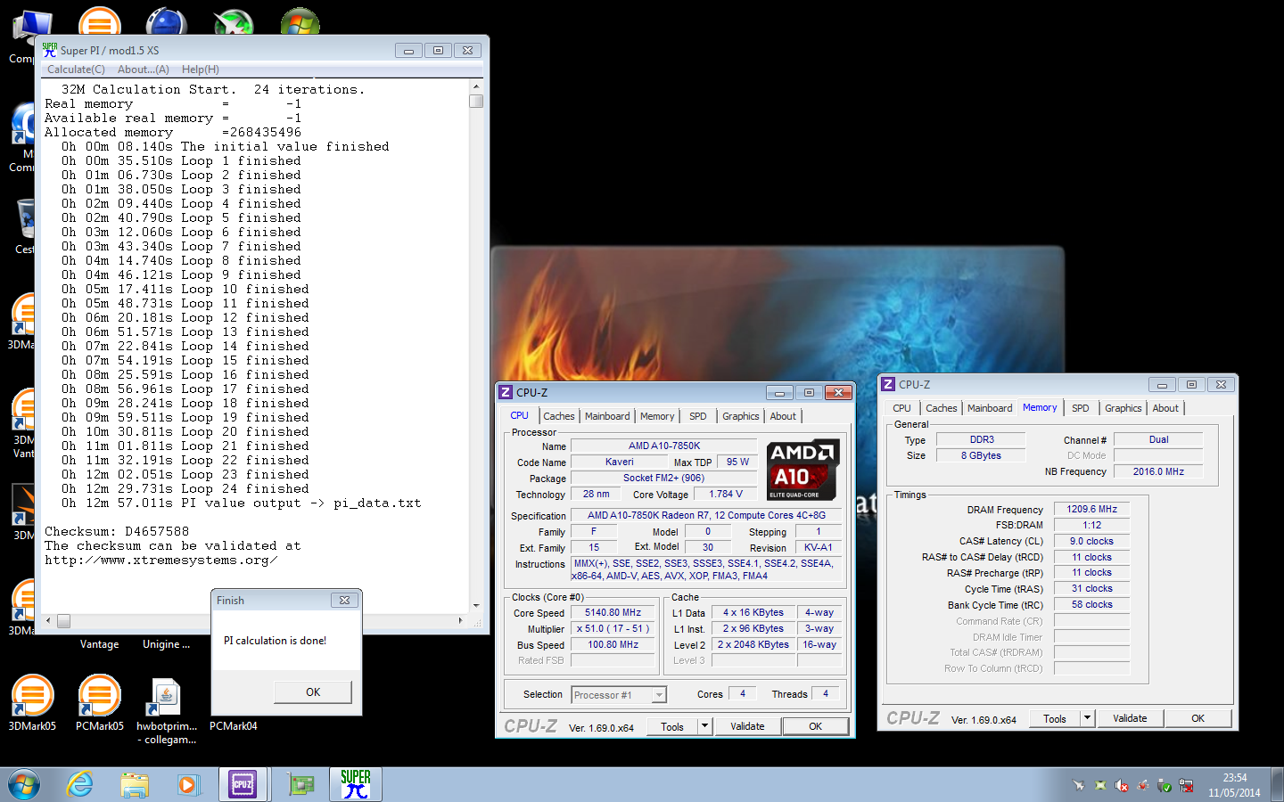This screenshot has width=1284, height=802.
Task: Launch Internet Explorer from taskbar
Action: click(x=80, y=785)
